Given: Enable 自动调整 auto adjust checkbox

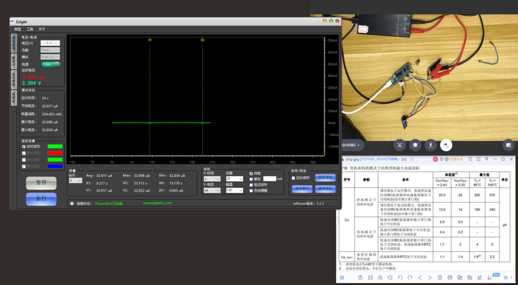Looking at the screenshot, I should [x=251, y=190].
